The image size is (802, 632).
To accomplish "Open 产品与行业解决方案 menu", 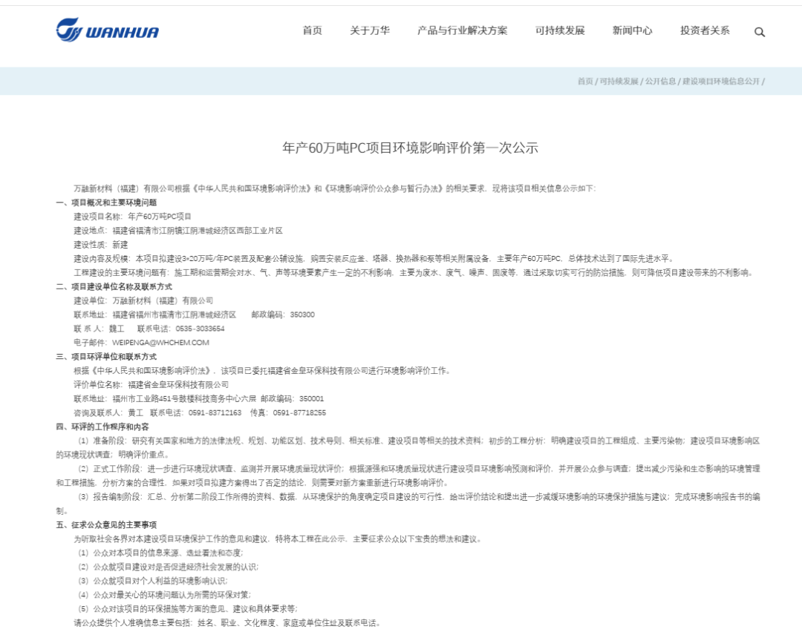I will 463,30.
